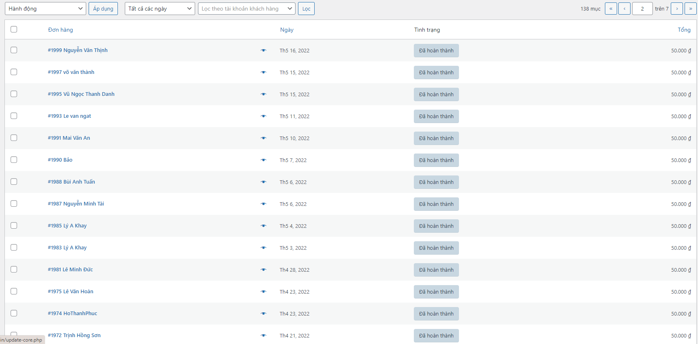
Task: Open preview for order #1981 Lê Minh Đức
Action: click(263, 270)
